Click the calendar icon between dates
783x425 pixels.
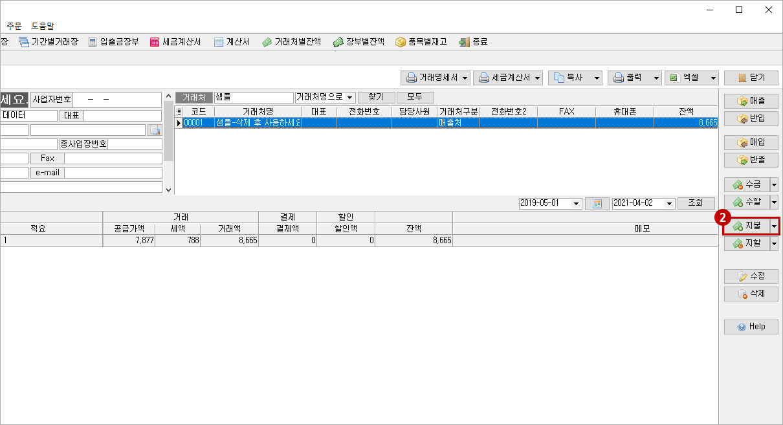pos(597,203)
